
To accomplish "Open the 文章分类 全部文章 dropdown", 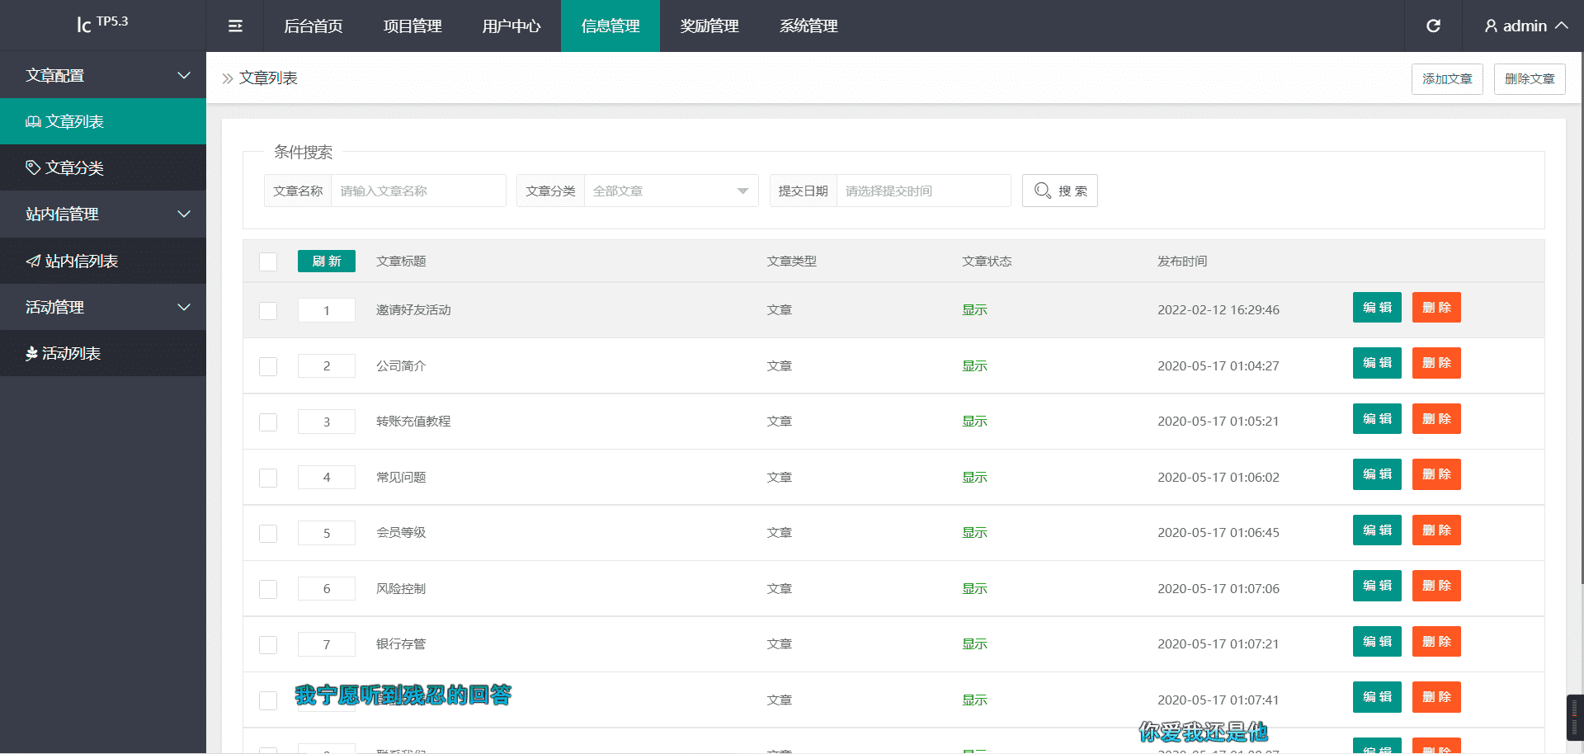I will point(671,191).
